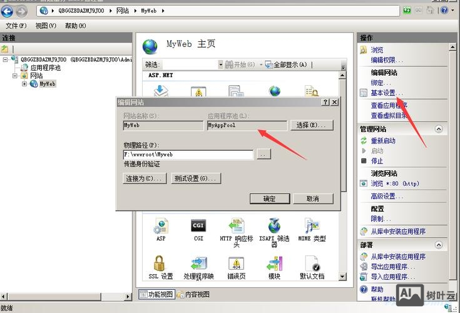Click the green refresh icon in address bar

407,10
